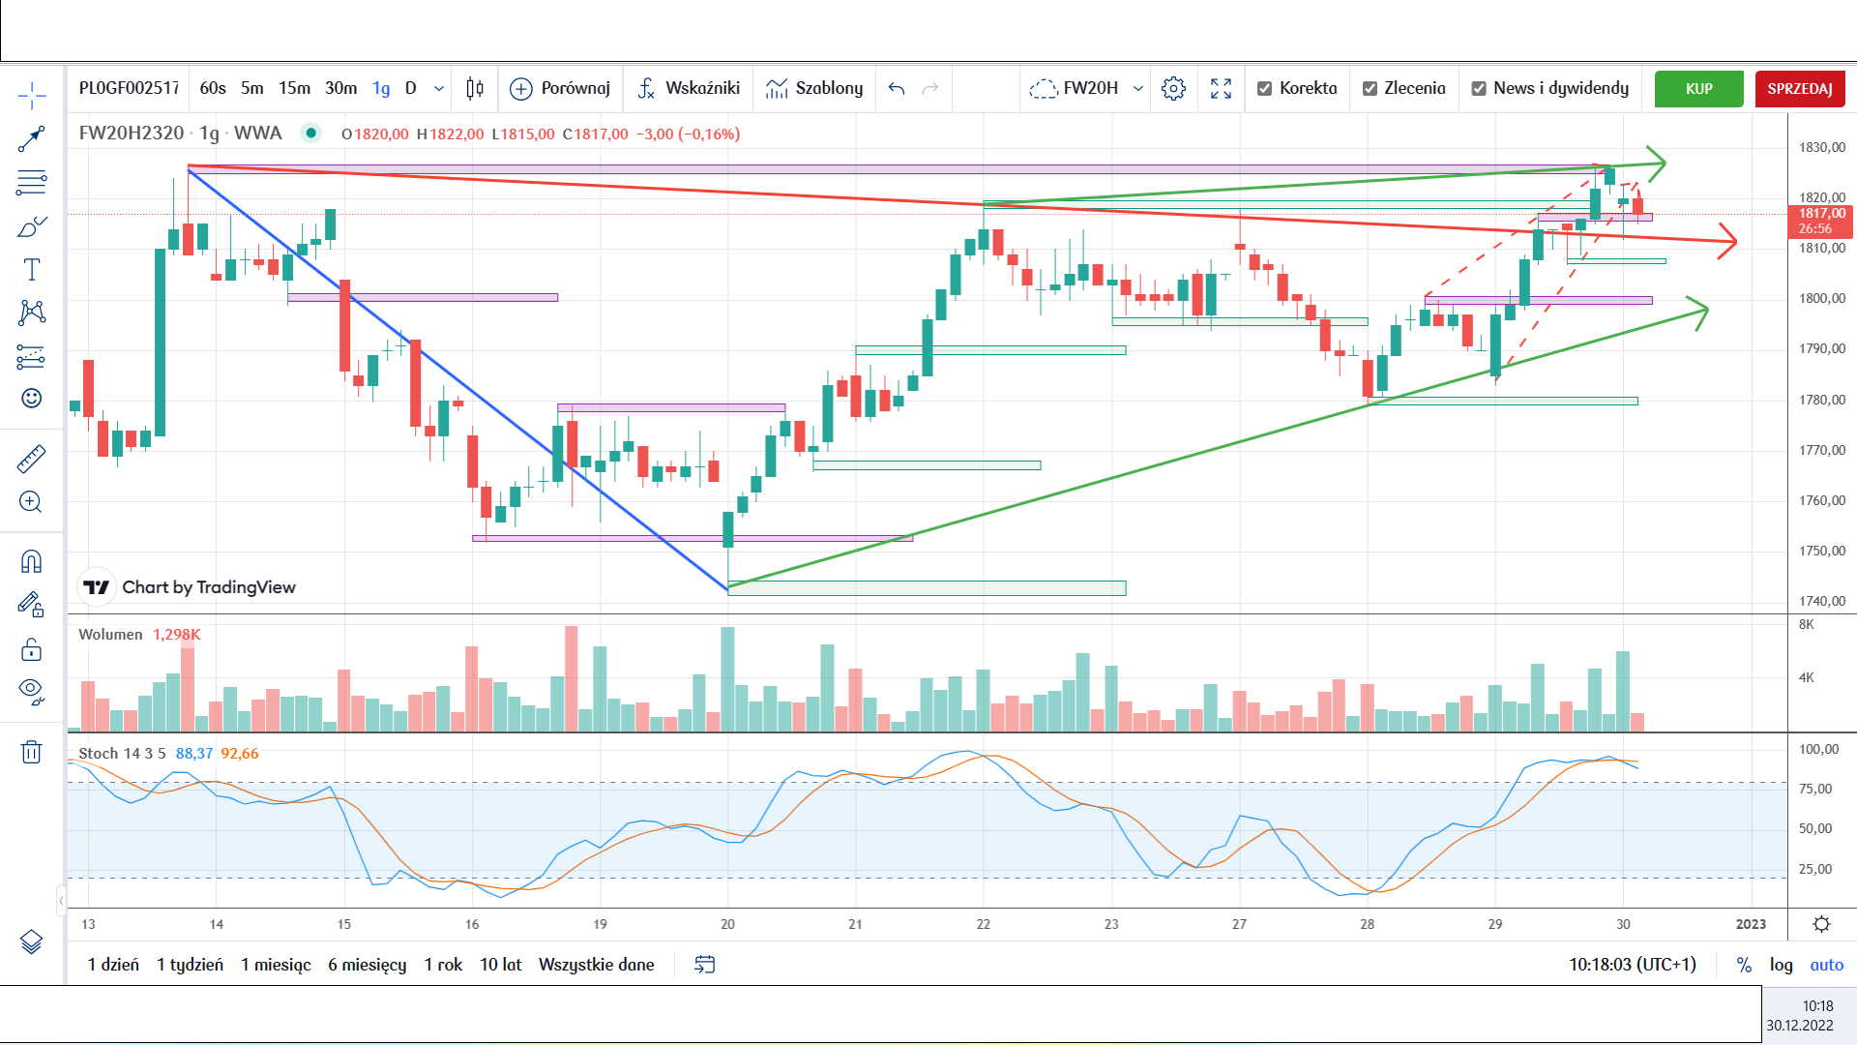Open chart settings gear
Viewport: 1857px width, 1045px height.
click(1174, 89)
